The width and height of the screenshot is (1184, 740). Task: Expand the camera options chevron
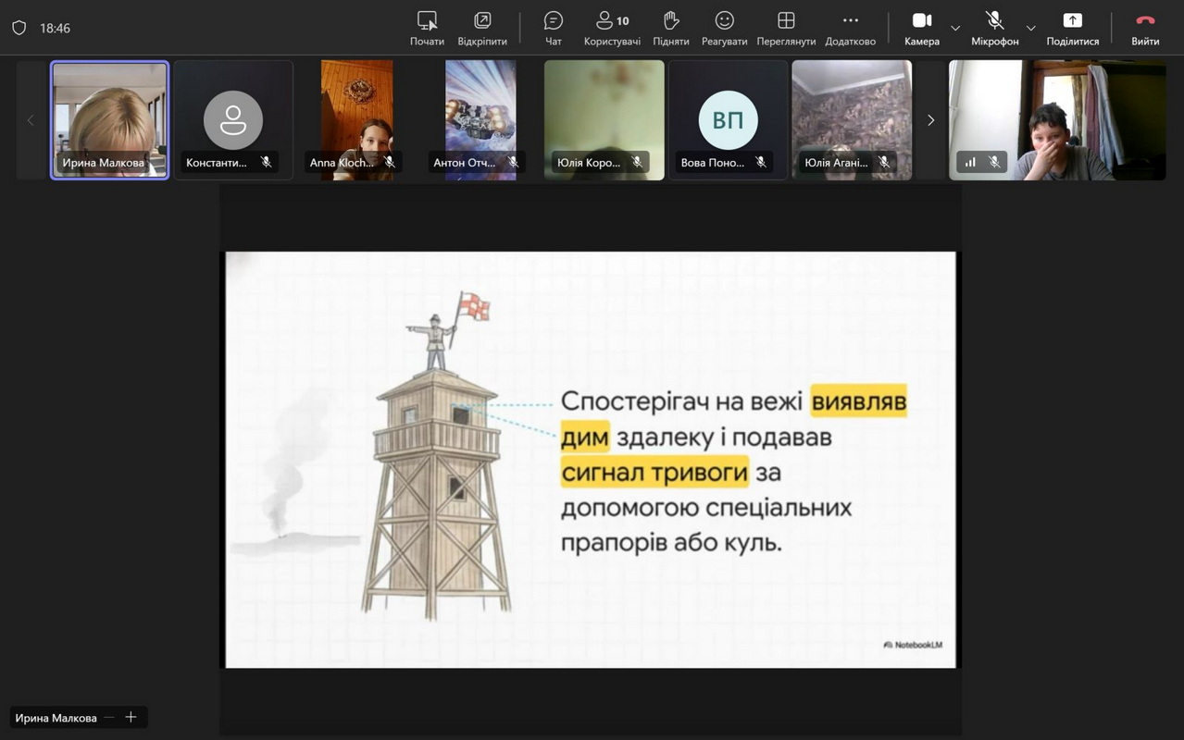(955, 29)
